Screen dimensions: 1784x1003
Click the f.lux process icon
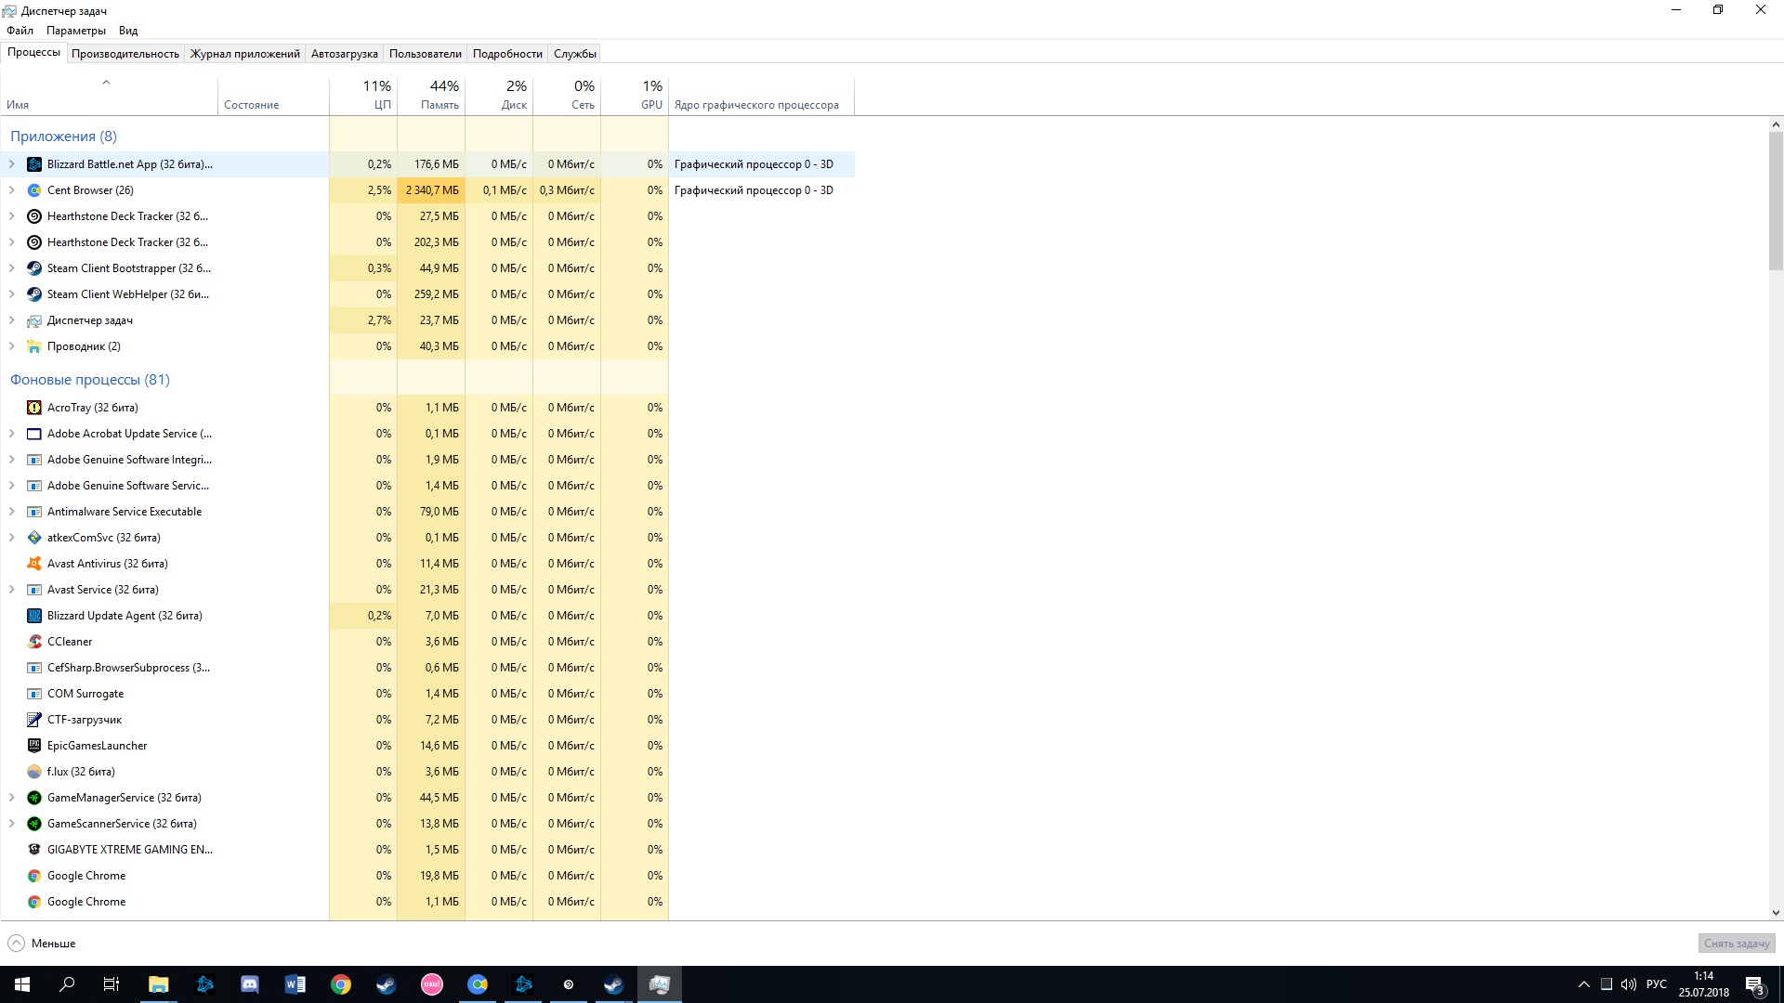point(34,772)
